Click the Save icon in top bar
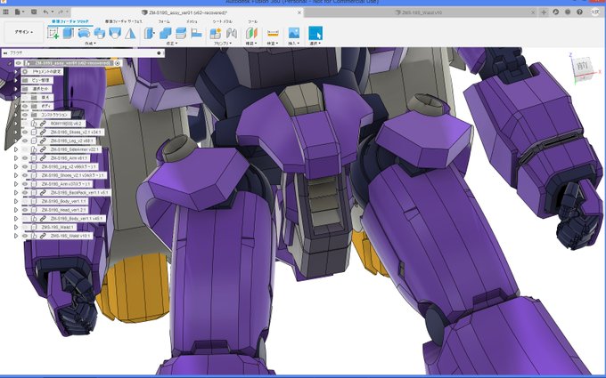 (34, 12)
